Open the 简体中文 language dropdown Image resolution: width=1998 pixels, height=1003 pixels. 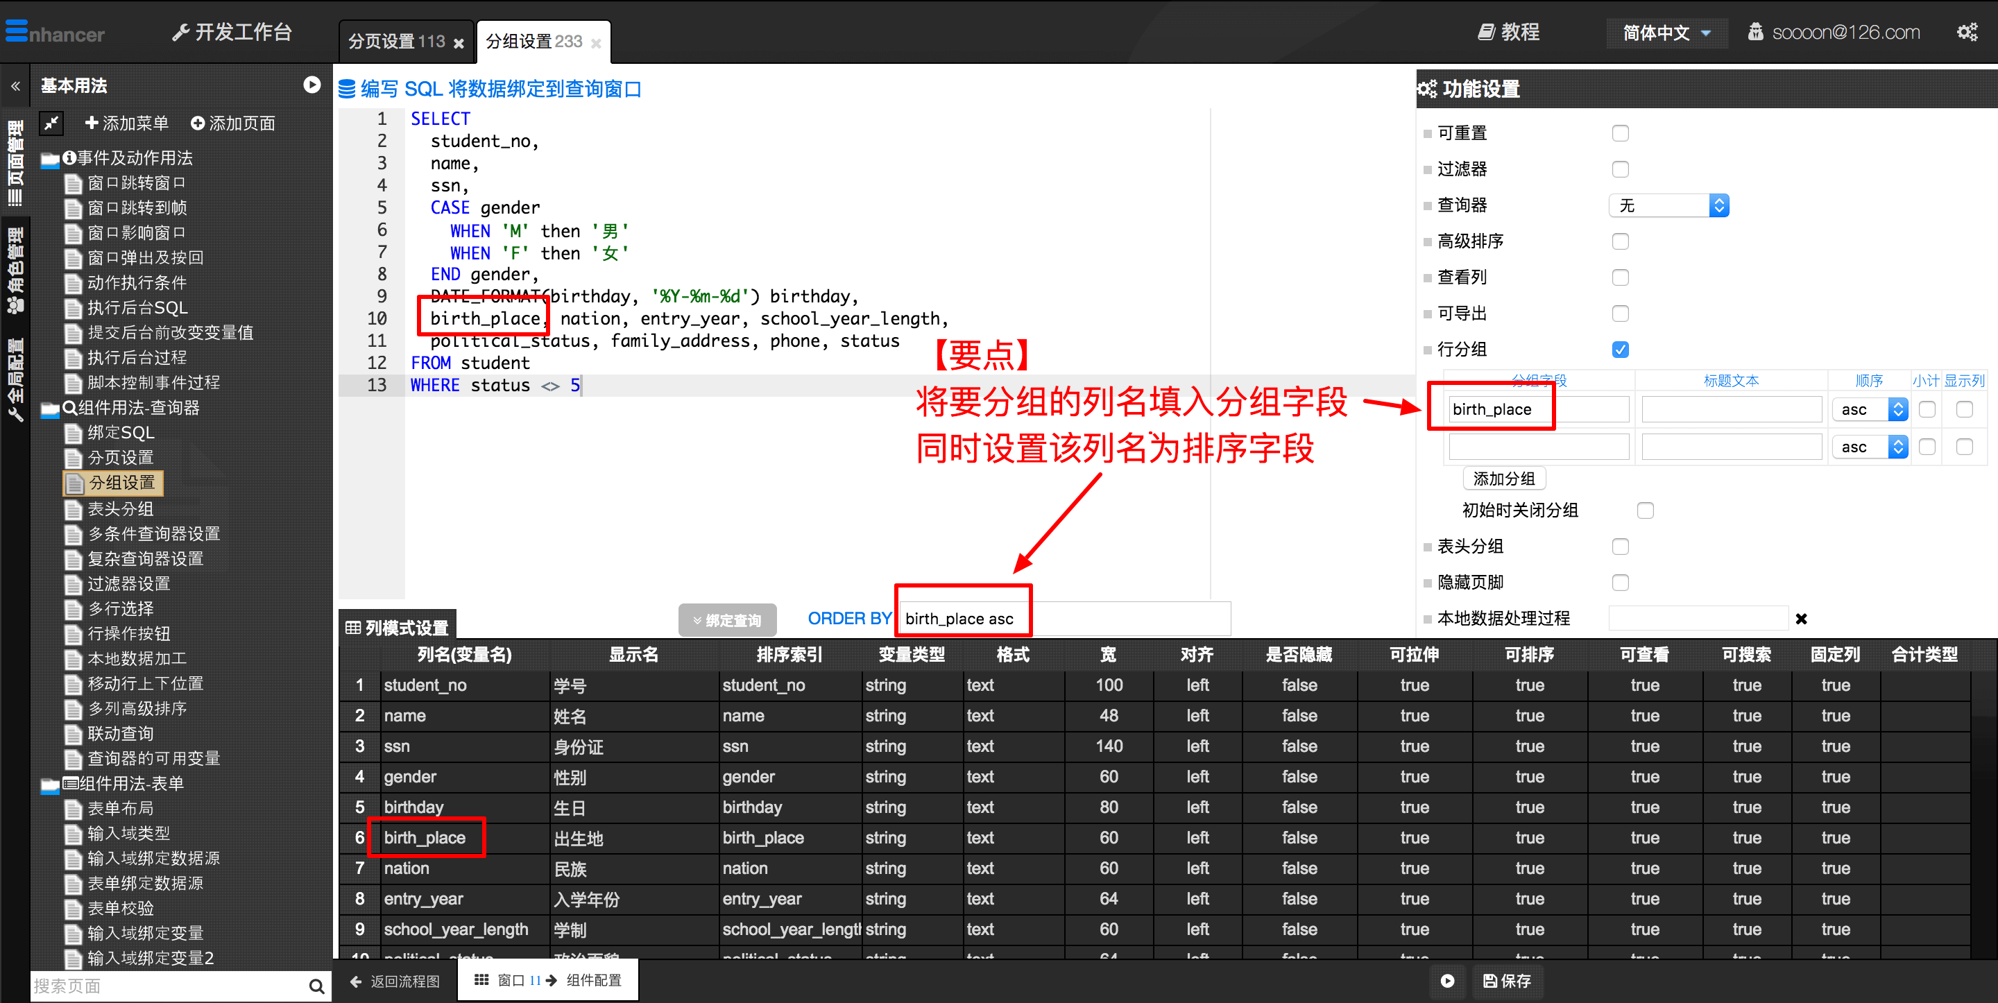(x=1666, y=33)
